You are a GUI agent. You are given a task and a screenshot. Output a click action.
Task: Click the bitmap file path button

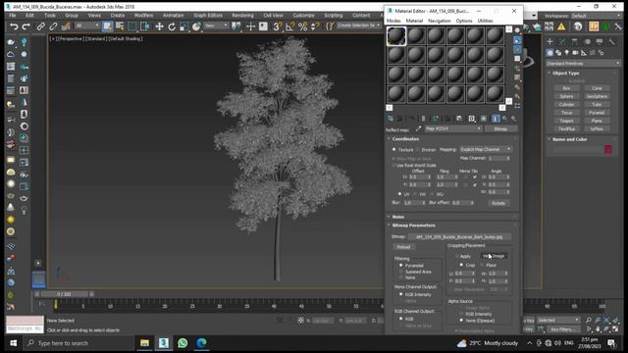459,237
